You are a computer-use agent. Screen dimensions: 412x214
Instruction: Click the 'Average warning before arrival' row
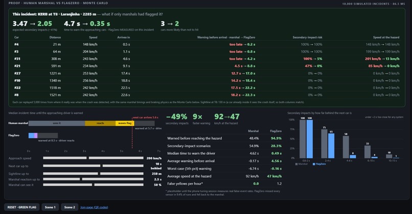pyautogui.click(x=224, y=161)
